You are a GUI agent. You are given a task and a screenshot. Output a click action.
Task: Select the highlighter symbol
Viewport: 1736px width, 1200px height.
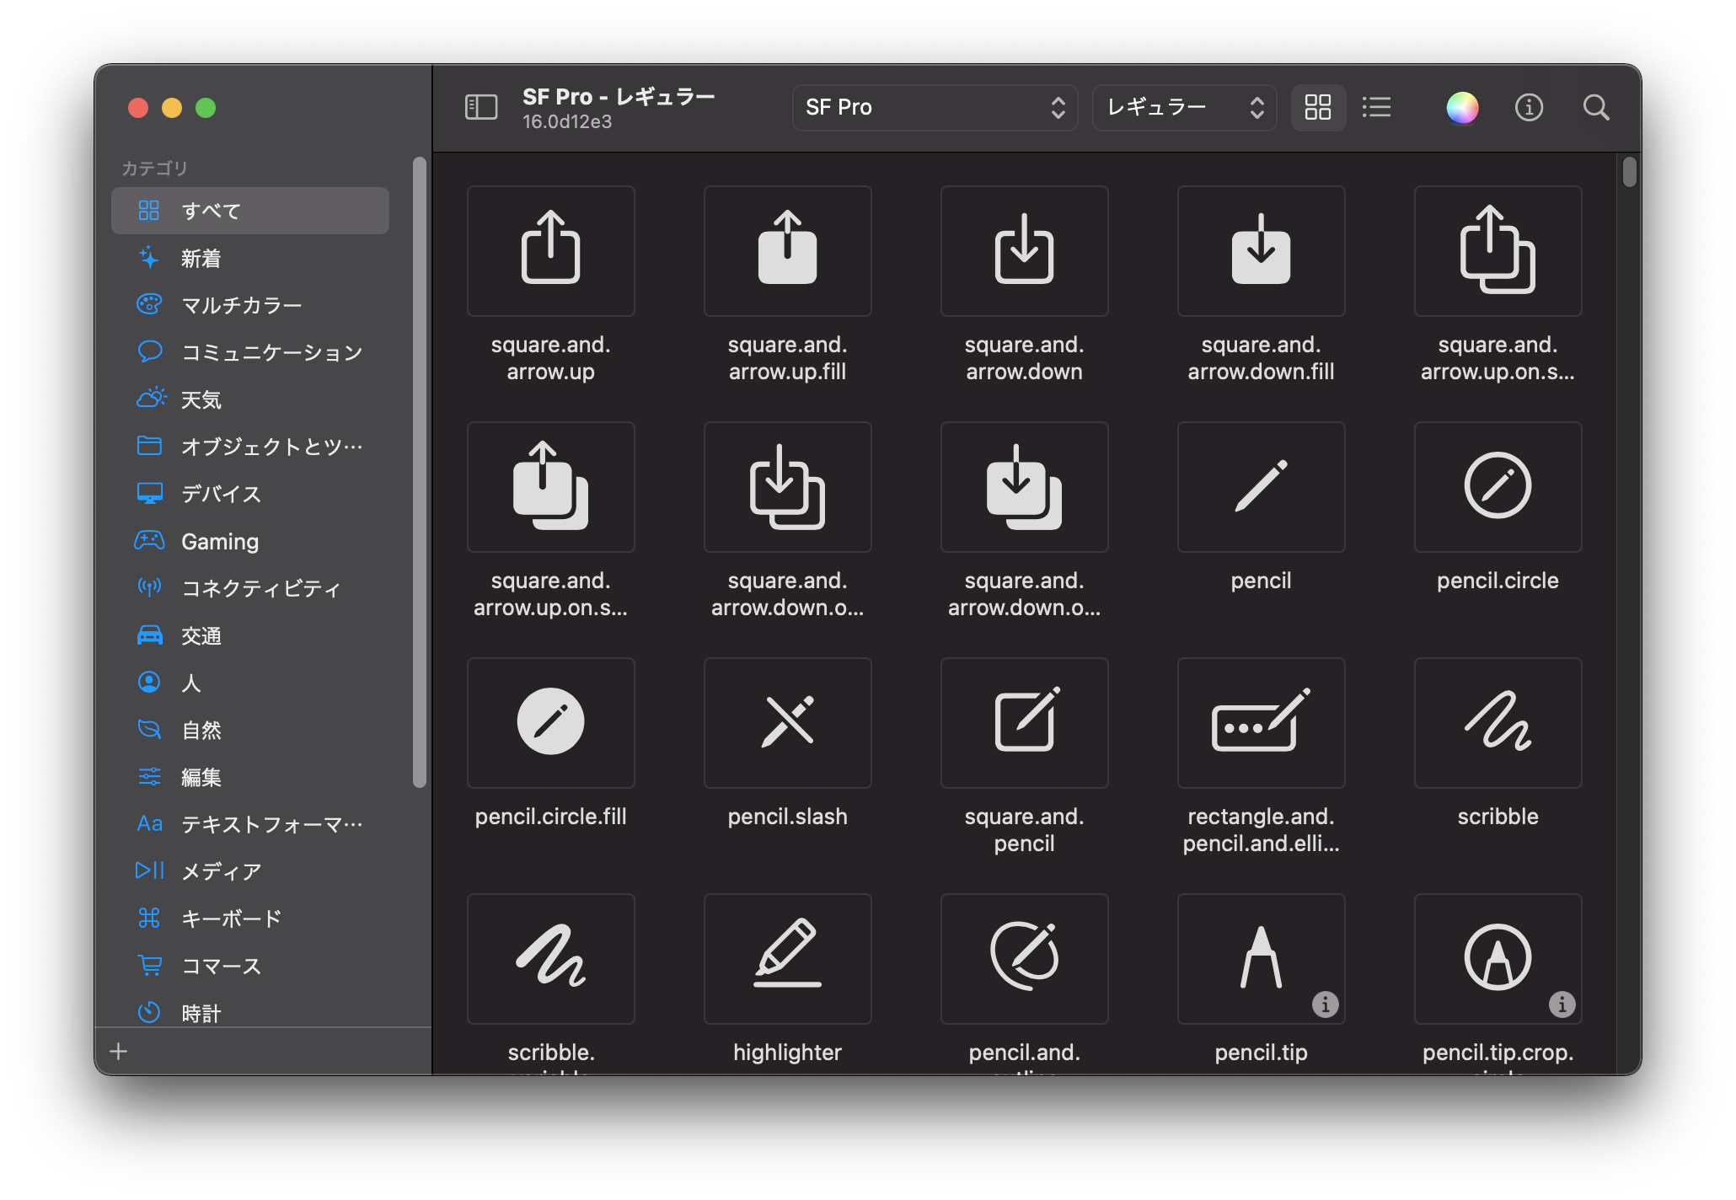[787, 958]
